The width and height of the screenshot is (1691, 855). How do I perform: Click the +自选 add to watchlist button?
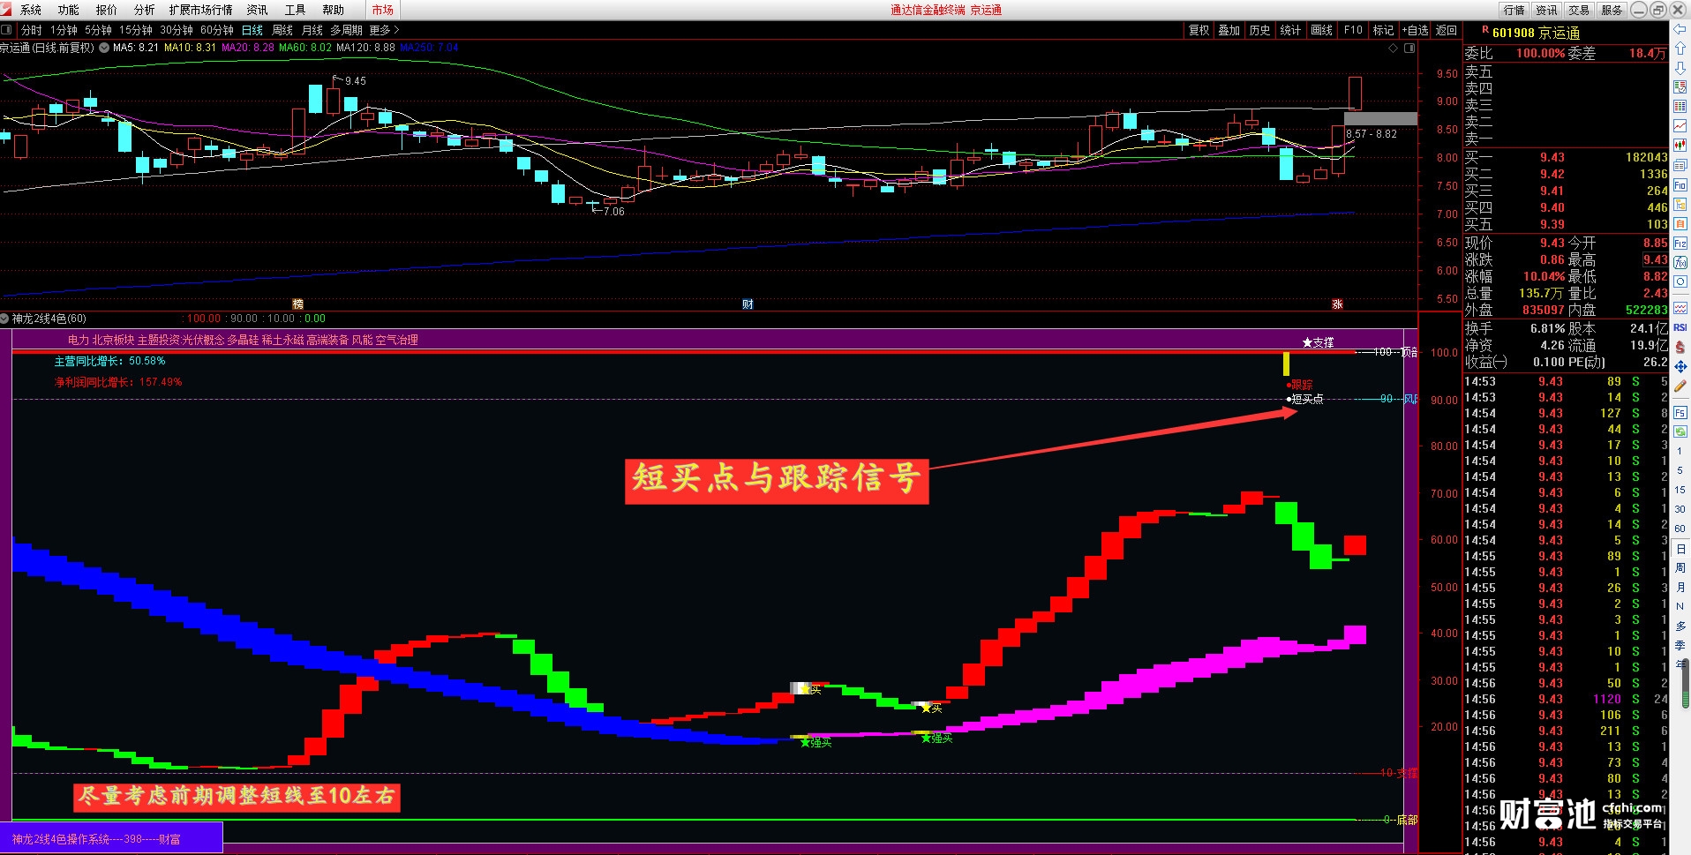click(x=1415, y=30)
